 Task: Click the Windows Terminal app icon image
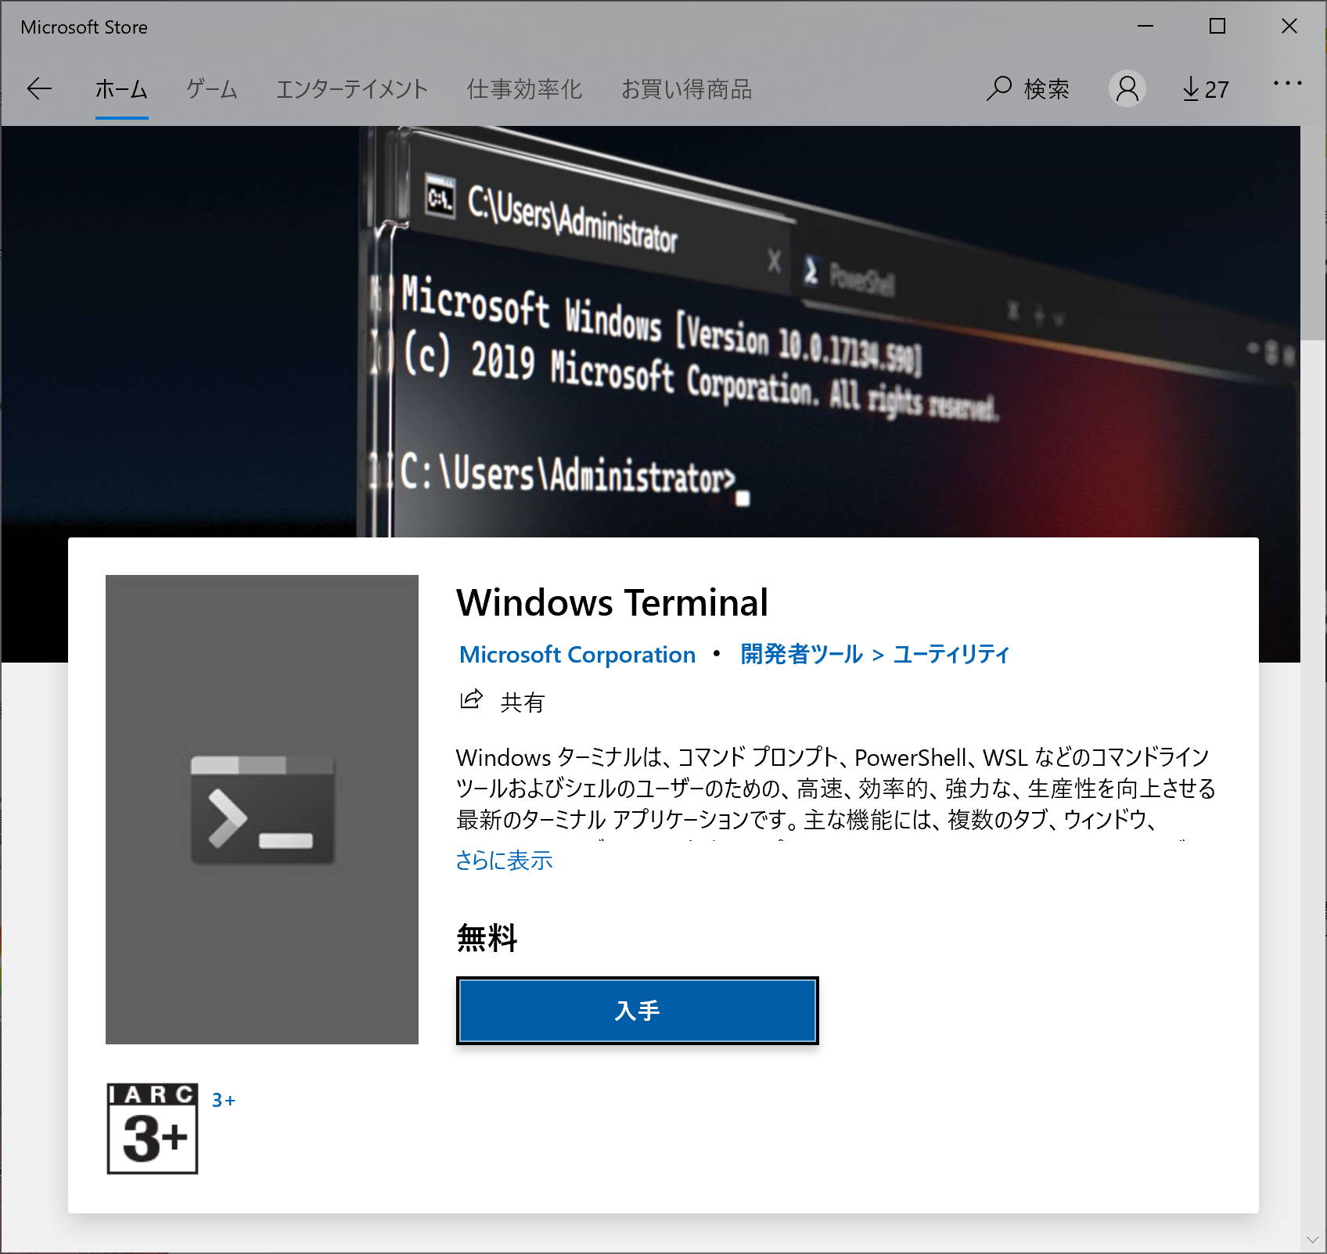[x=262, y=809]
